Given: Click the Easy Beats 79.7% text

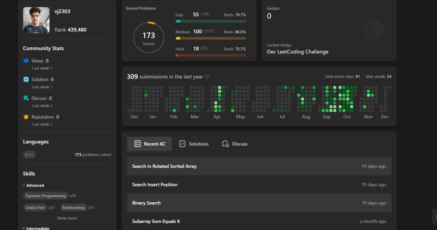Looking at the screenshot, I should pos(235,15).
